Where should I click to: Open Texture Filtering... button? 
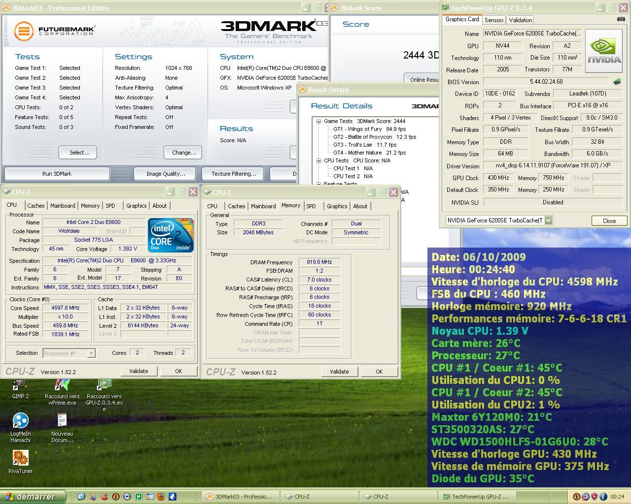click(234, 174)
